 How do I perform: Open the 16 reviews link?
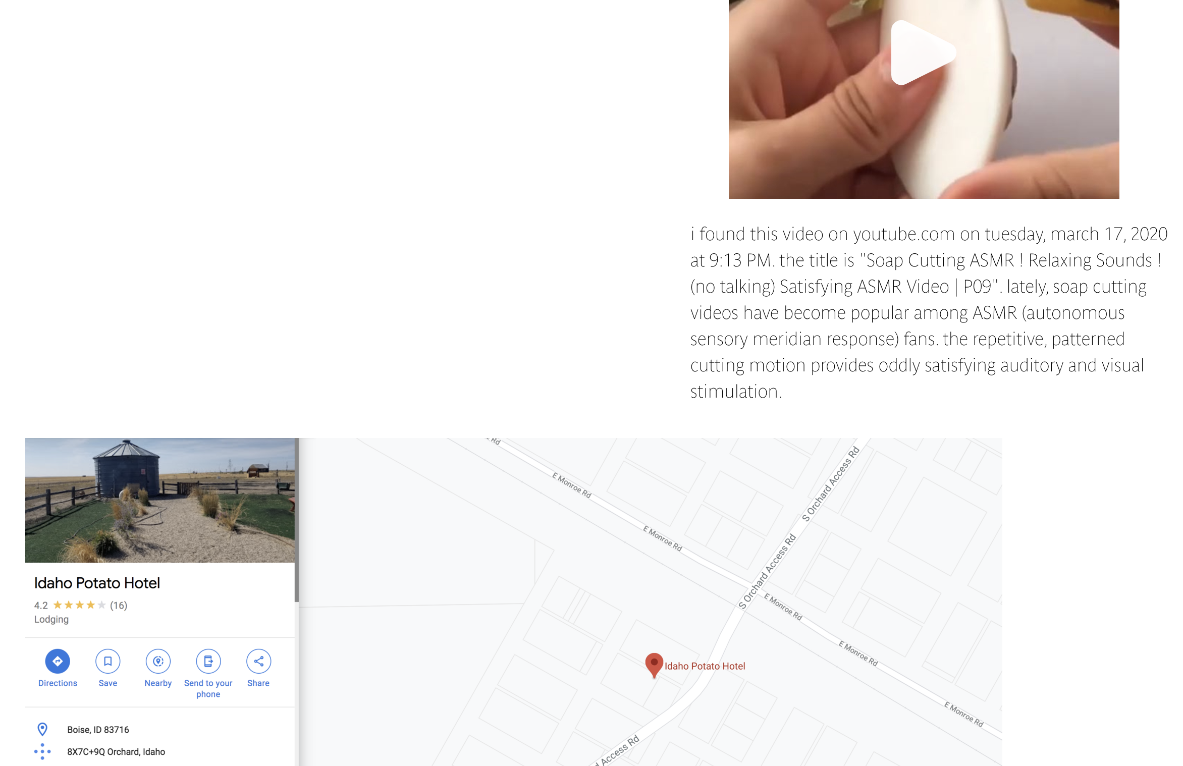(119, 605)
